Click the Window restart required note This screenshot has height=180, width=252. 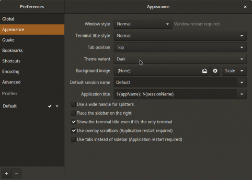[197, 24]
